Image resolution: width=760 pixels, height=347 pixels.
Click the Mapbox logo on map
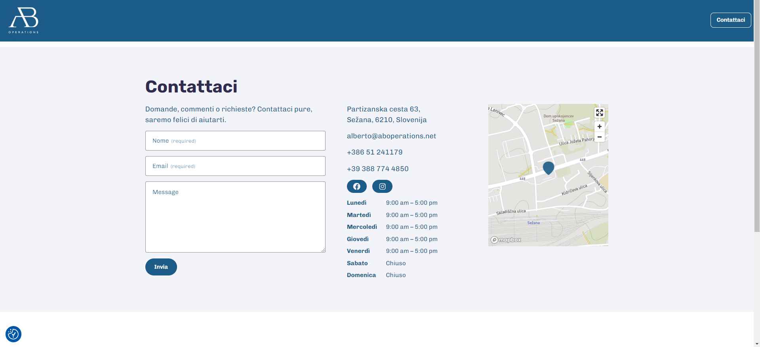[x=506, y=240]
